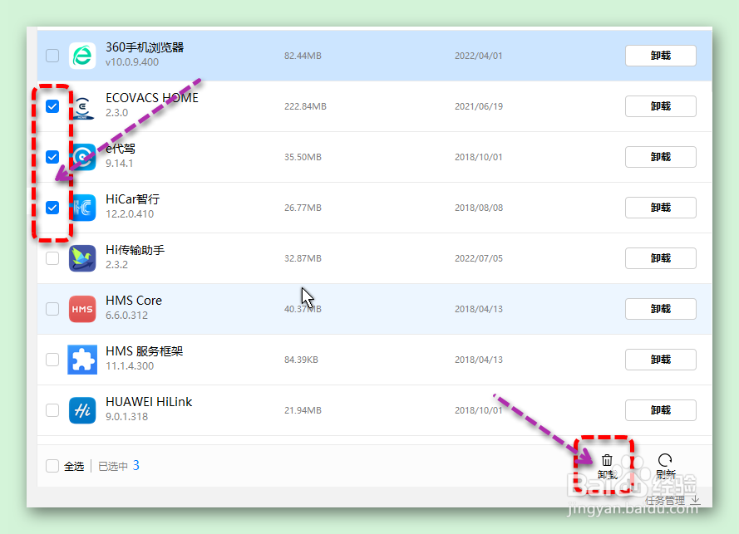The image size is (739, 534).
Task: Select the 360手机浏览器 name text
Action: pos(145,47)
